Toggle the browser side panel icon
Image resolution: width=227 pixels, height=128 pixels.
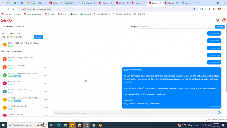pos(214,9)
